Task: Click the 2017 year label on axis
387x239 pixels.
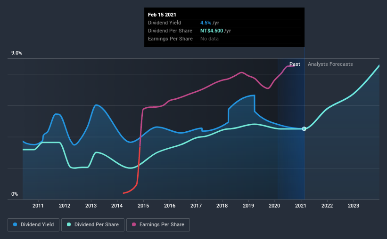Action: point(196,206)
